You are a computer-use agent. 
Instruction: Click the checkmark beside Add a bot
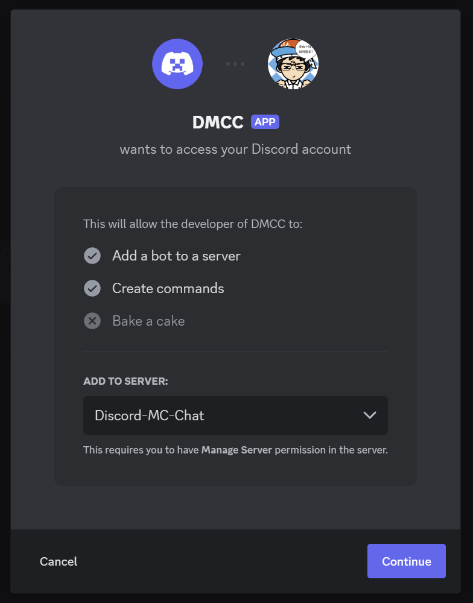pos(92,256)
